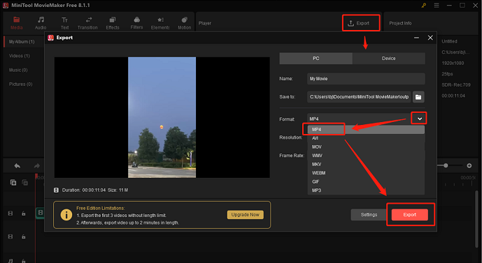
Task: Click the video preview thumbnail in Export dialog
Action: (162, 117)
